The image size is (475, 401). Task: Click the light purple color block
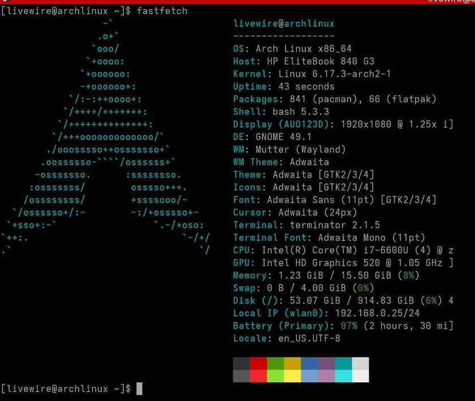click(x=327, y=376)
